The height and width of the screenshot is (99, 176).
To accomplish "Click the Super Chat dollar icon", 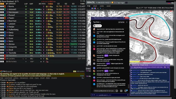I will (121, 91).
